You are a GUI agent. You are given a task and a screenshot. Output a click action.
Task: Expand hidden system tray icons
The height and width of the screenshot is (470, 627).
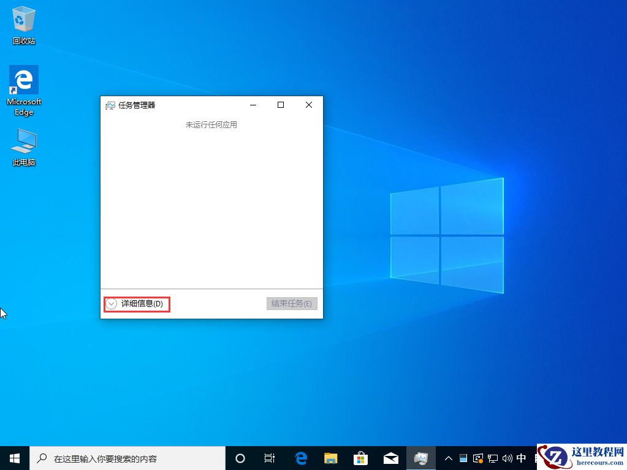coord(449,458)
